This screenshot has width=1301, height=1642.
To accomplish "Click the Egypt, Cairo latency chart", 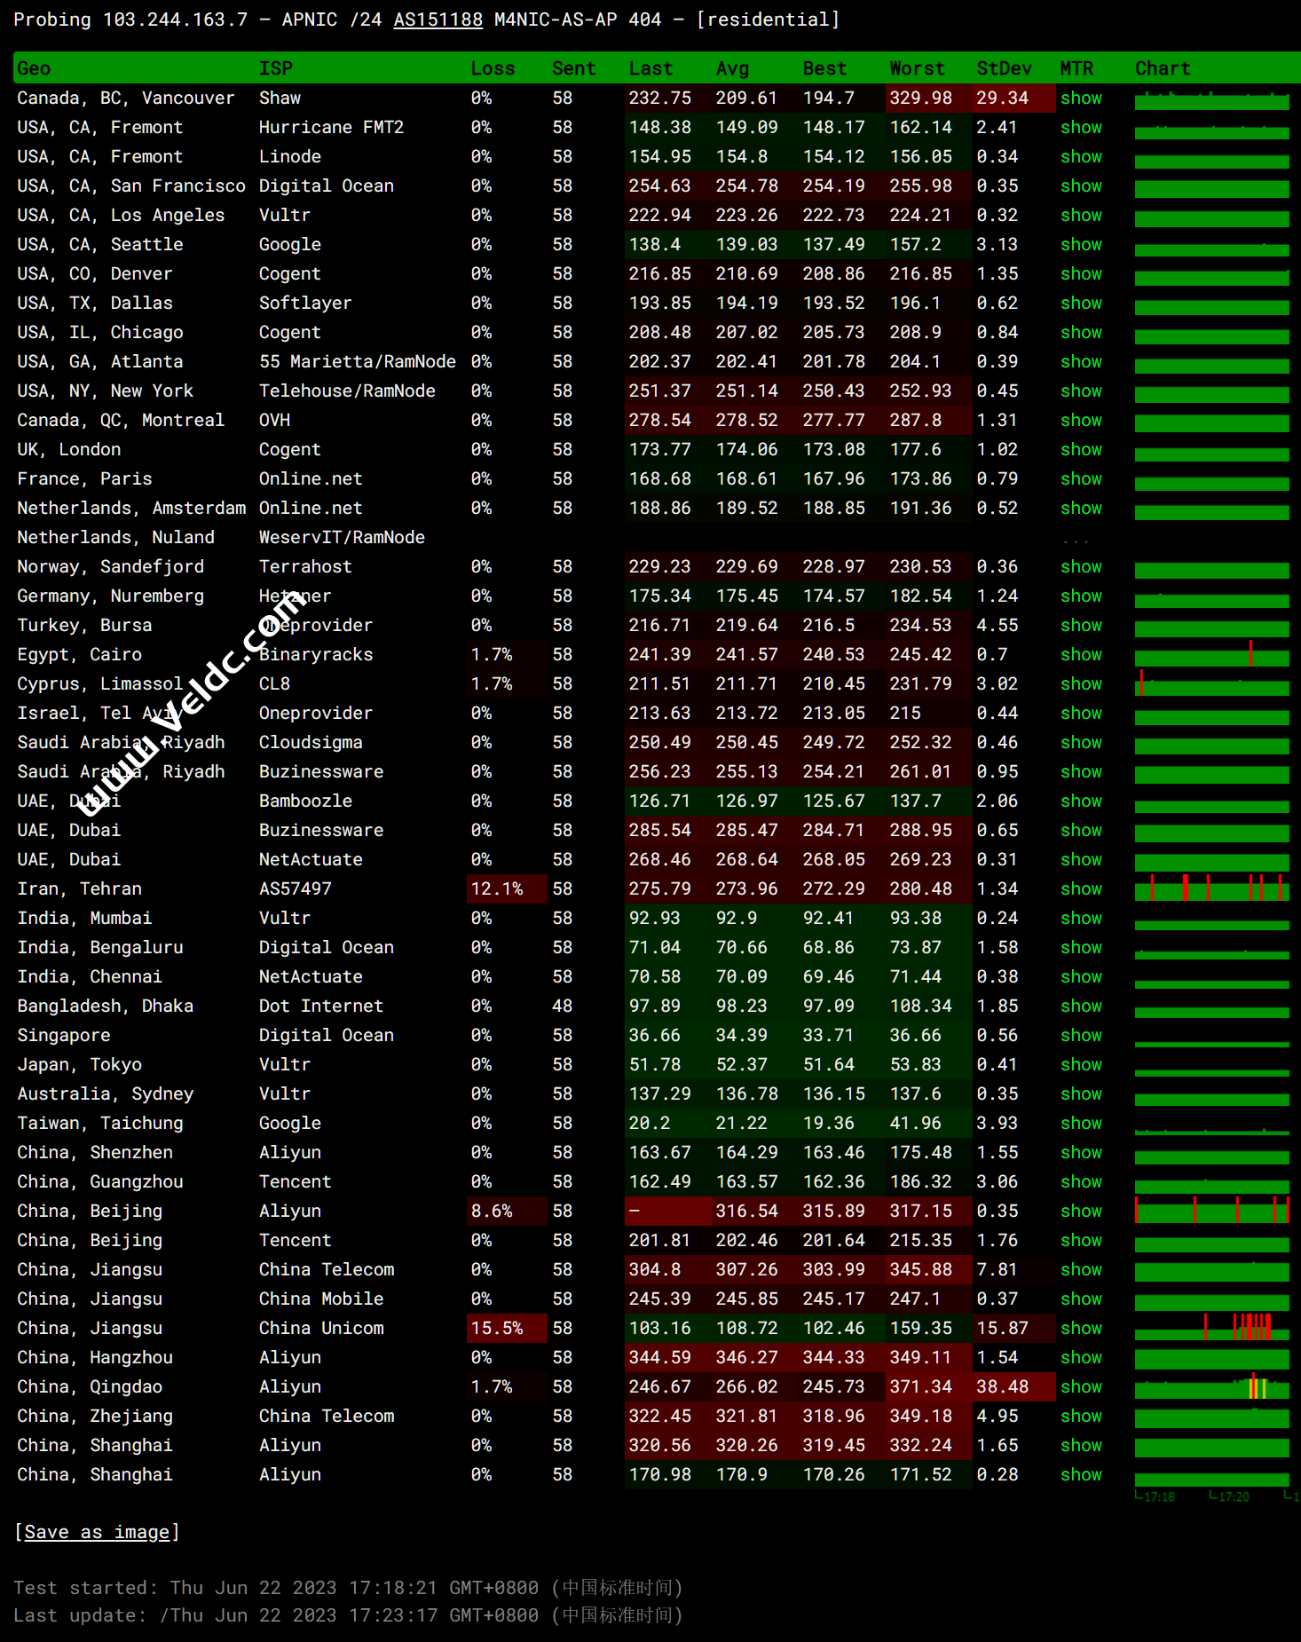I will point(1212,654).
